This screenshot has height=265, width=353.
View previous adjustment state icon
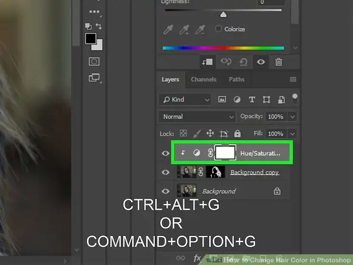(225, 62)
